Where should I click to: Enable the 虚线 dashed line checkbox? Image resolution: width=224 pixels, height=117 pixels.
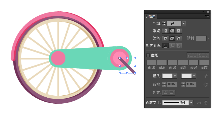pyautogui.click(x=148, y=55)
